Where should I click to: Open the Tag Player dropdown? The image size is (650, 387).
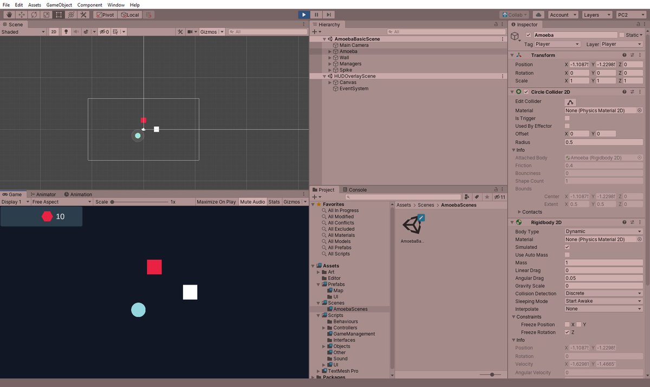558,44
